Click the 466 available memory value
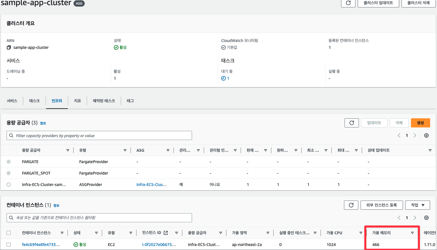The height and width of the screenshot is (250, 437). click(376, 245)
